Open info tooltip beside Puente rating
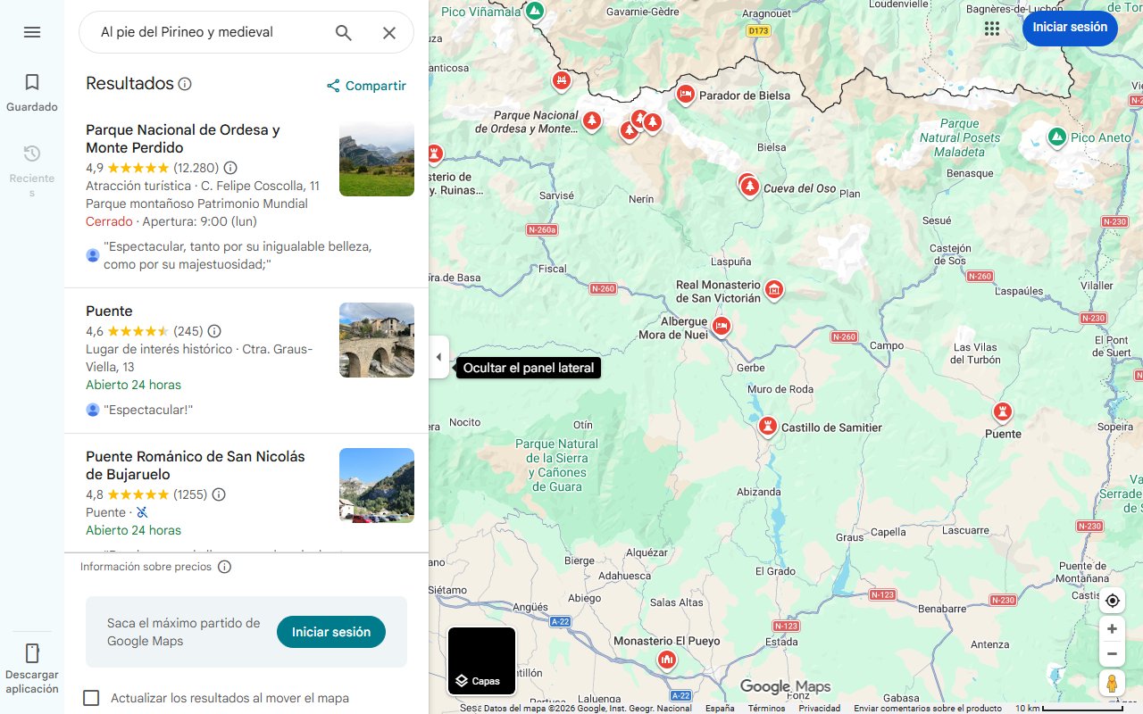This screenshot has width=1143, height=714. [214, 330]
